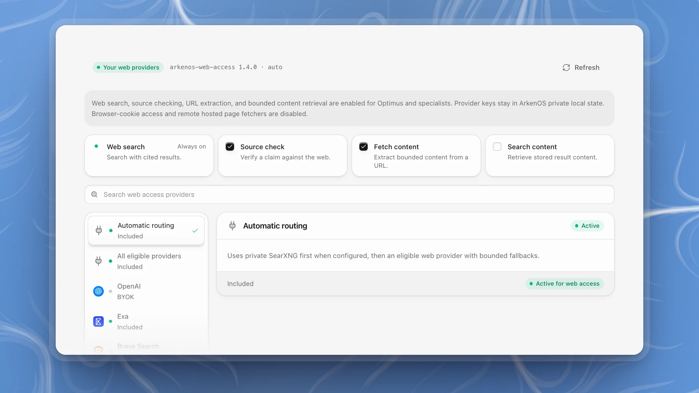Select the Brave Search provider
Viewport: 699px width, 393px height.
(x=146, y=346)
